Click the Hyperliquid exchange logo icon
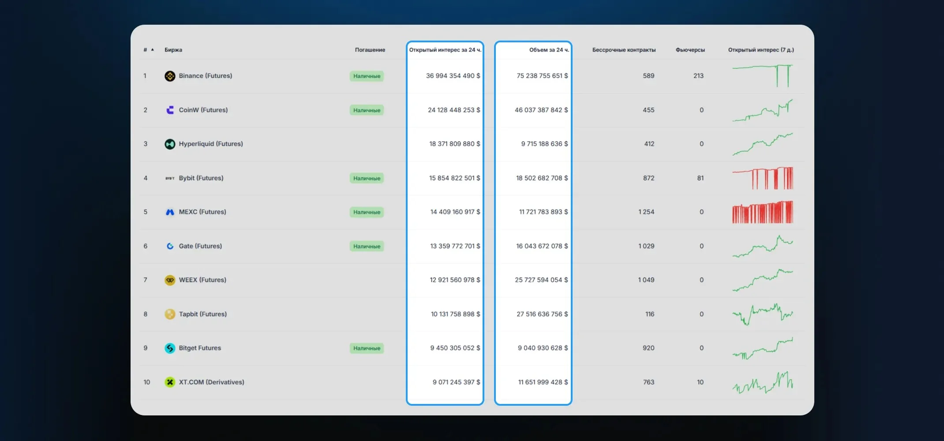This screenshot has width=944, height=441. (x=170, y=144)
